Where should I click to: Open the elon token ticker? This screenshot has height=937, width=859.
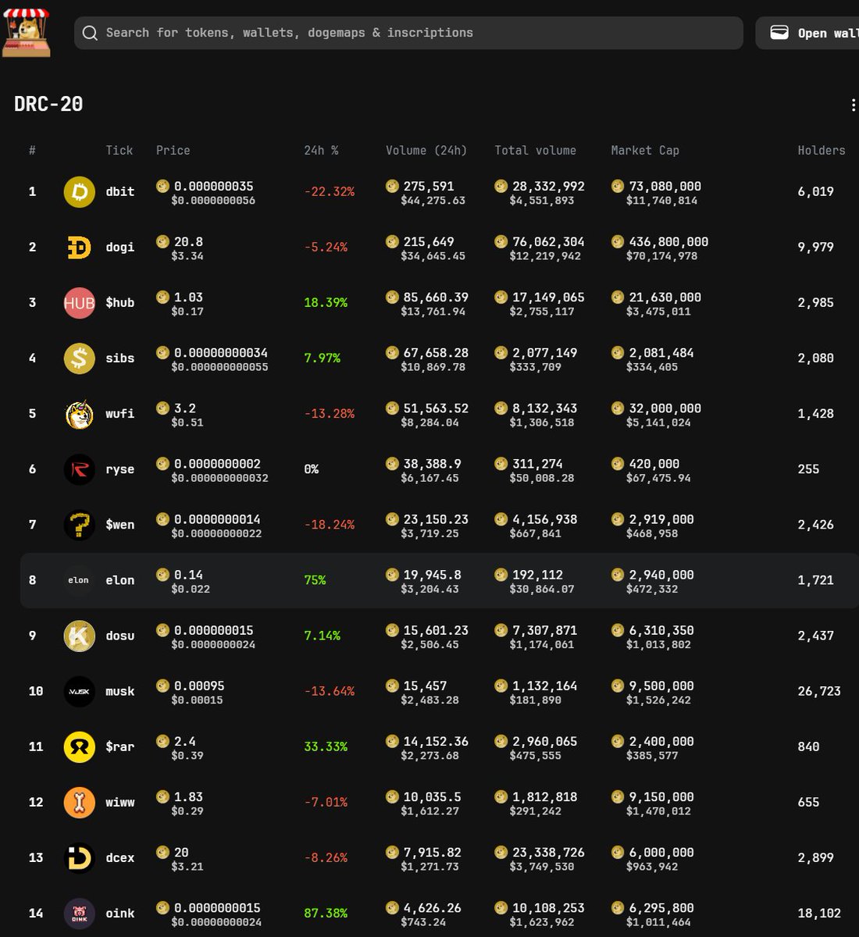pyautogui.click(x=120, y=580)
